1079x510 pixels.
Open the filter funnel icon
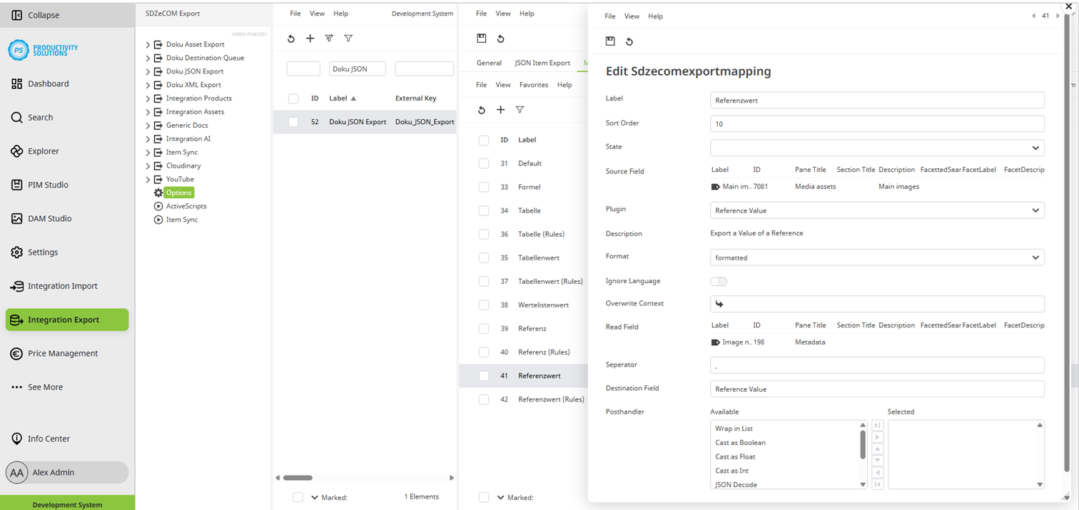pyautogui.click(x=348, y=39)
